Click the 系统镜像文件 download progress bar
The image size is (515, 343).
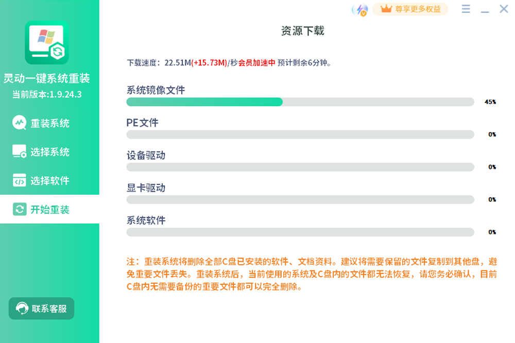pyautogui.click(x=300, y=102)
